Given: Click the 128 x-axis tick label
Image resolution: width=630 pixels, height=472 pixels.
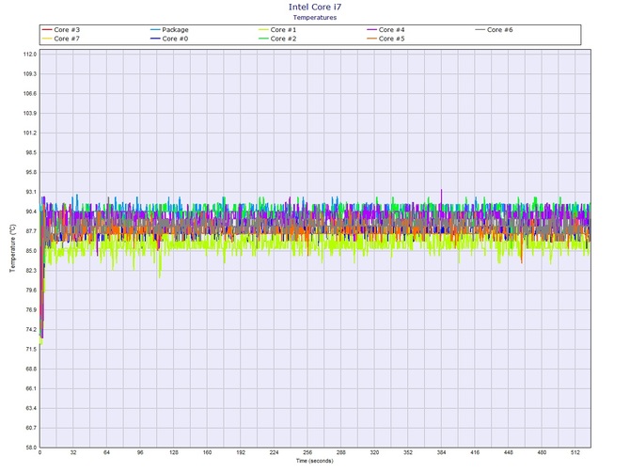Looking at the screenshot, I should pyautogui.click(x=174, y=452).
